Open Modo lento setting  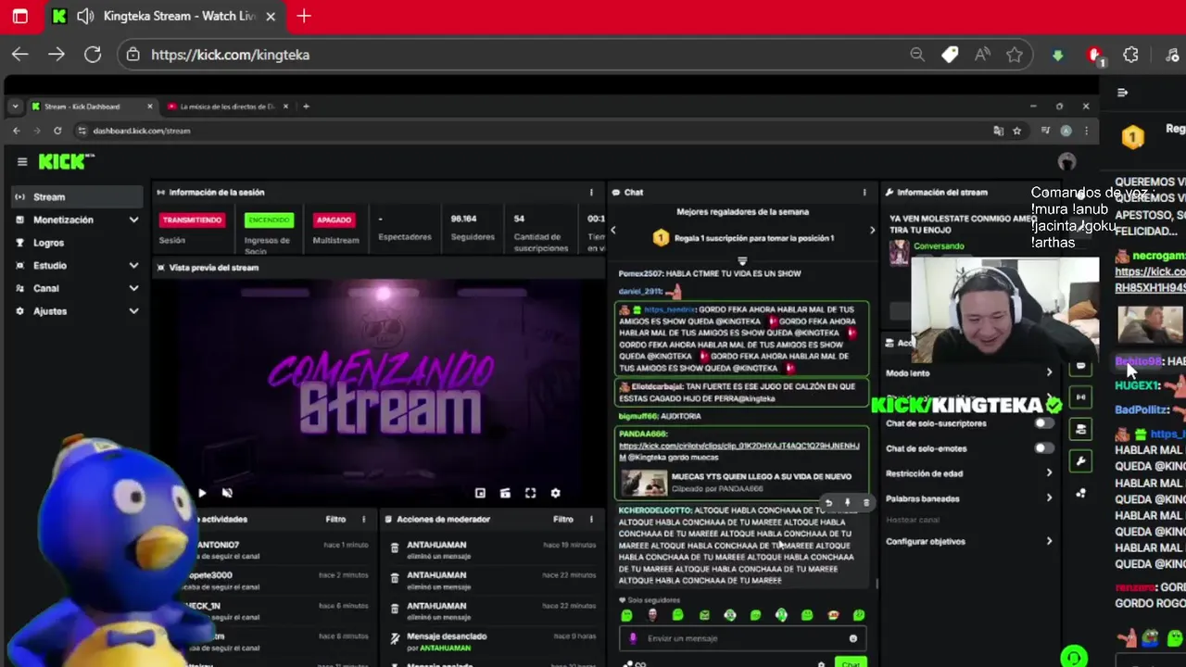[970, 373]
